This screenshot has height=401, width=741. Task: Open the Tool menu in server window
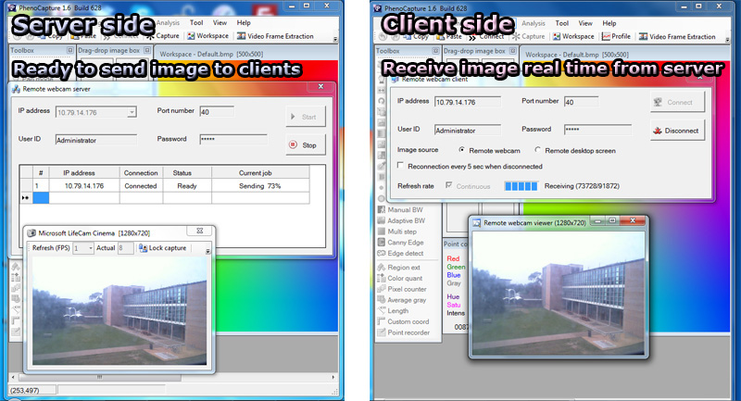[x=196, y=21]
